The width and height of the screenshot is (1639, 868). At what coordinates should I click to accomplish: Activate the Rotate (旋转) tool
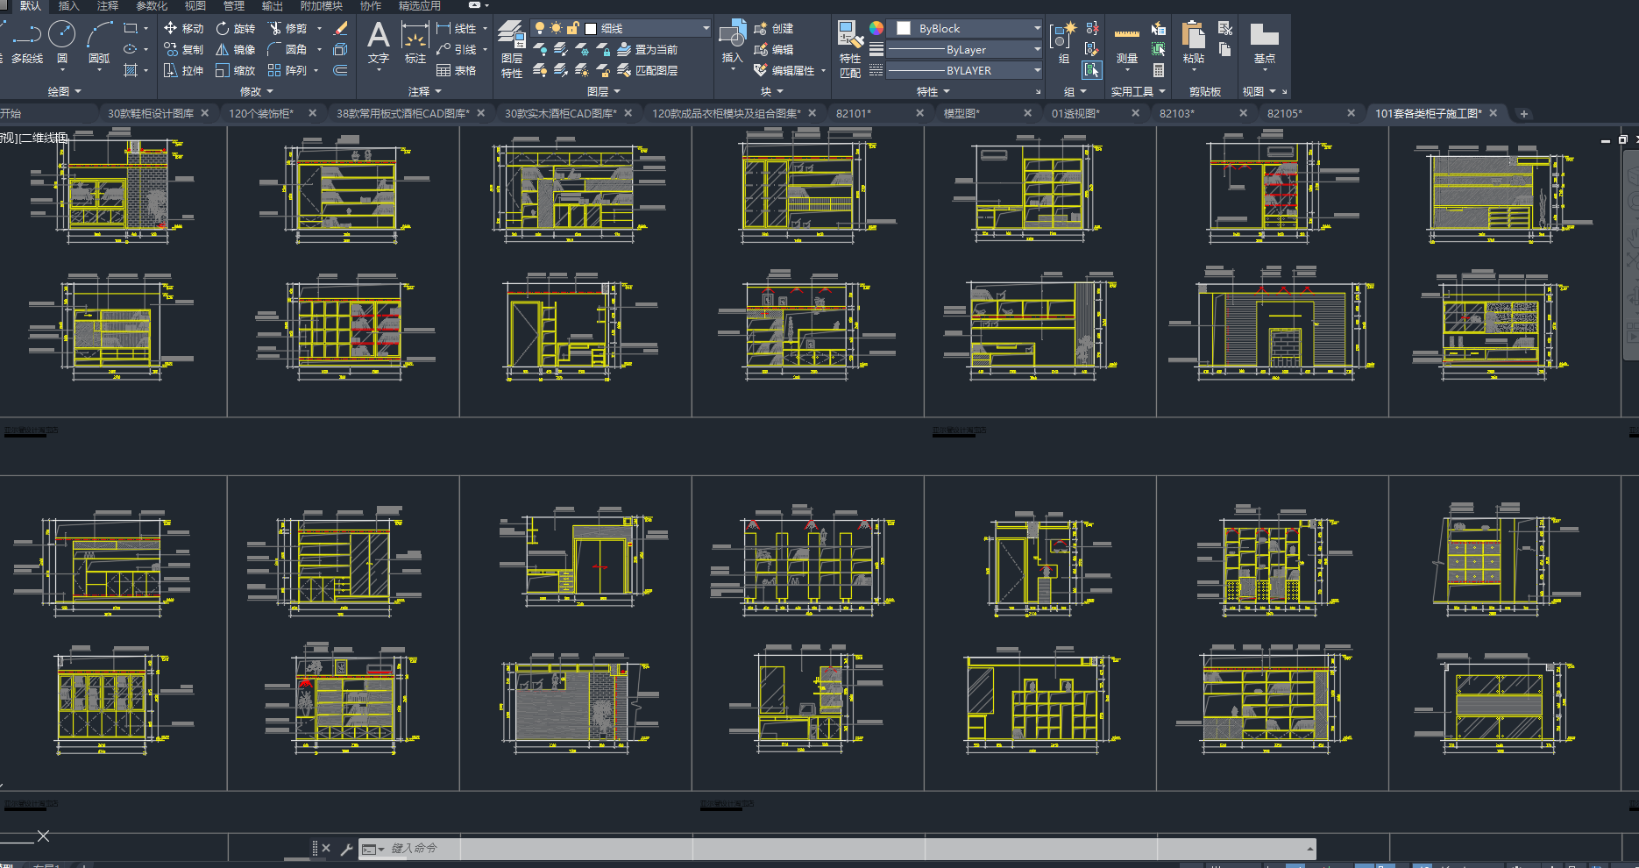coord(235,29)
